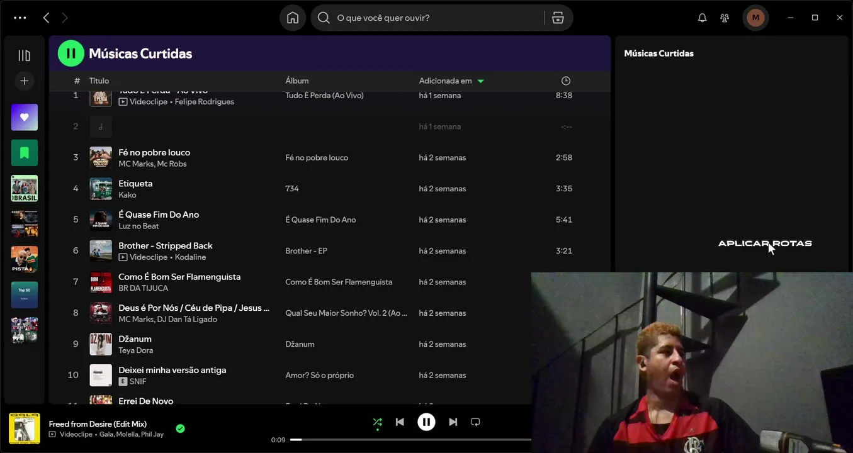The image size is (853, 453).
Task: Sort by the Álbum column header
Action: (x=297, y=81)
